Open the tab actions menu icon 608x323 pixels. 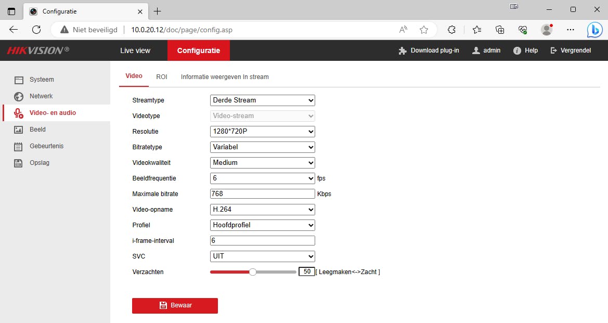click(x=11, y=11)
